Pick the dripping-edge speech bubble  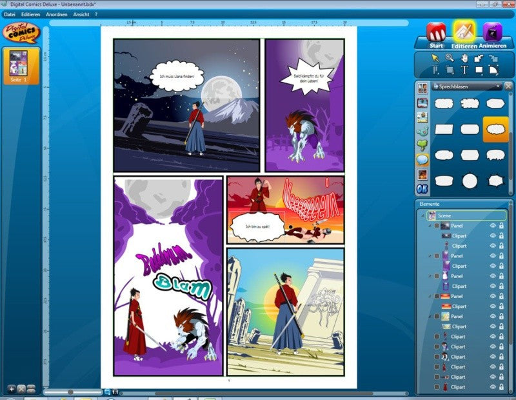495,155
